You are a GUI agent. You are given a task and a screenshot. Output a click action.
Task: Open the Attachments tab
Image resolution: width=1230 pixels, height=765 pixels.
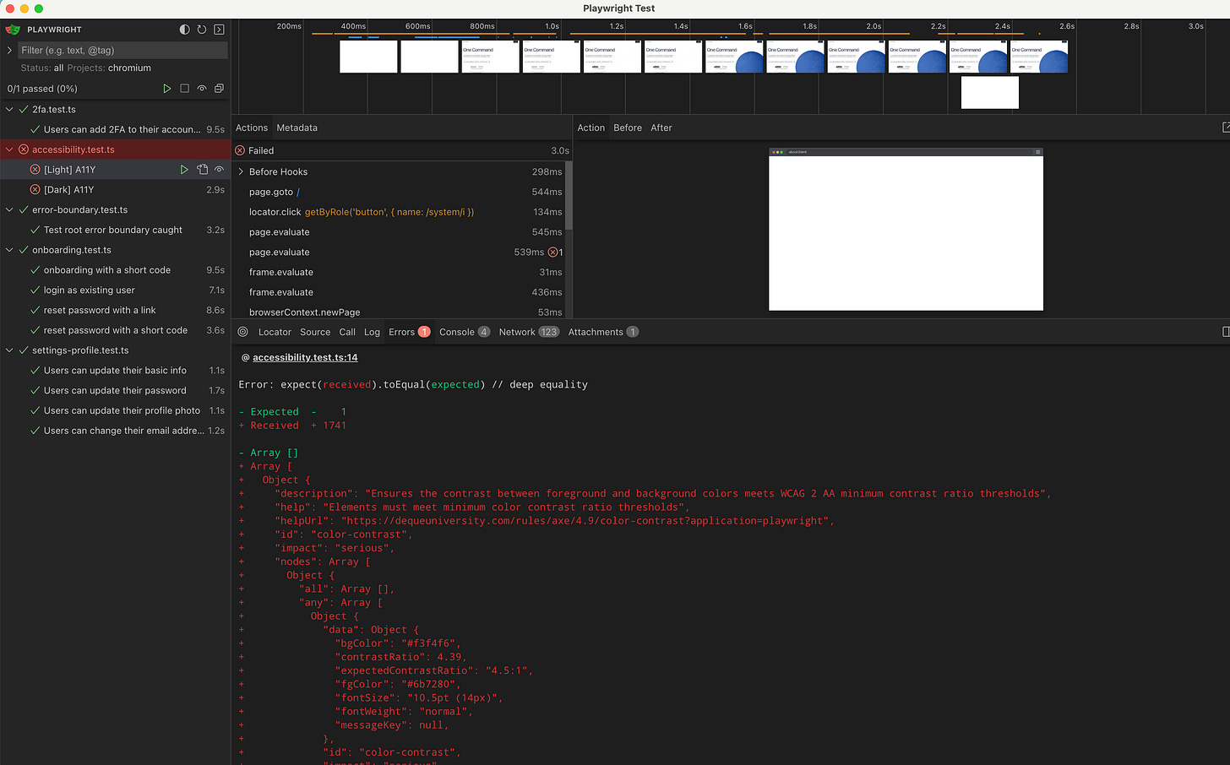(x=603, y=332)
